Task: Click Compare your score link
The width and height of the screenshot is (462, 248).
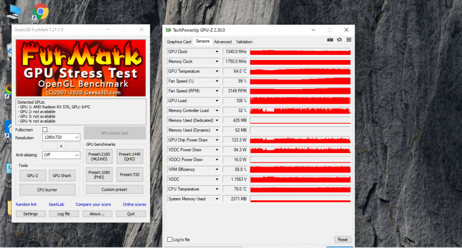Action: point(93,204)
